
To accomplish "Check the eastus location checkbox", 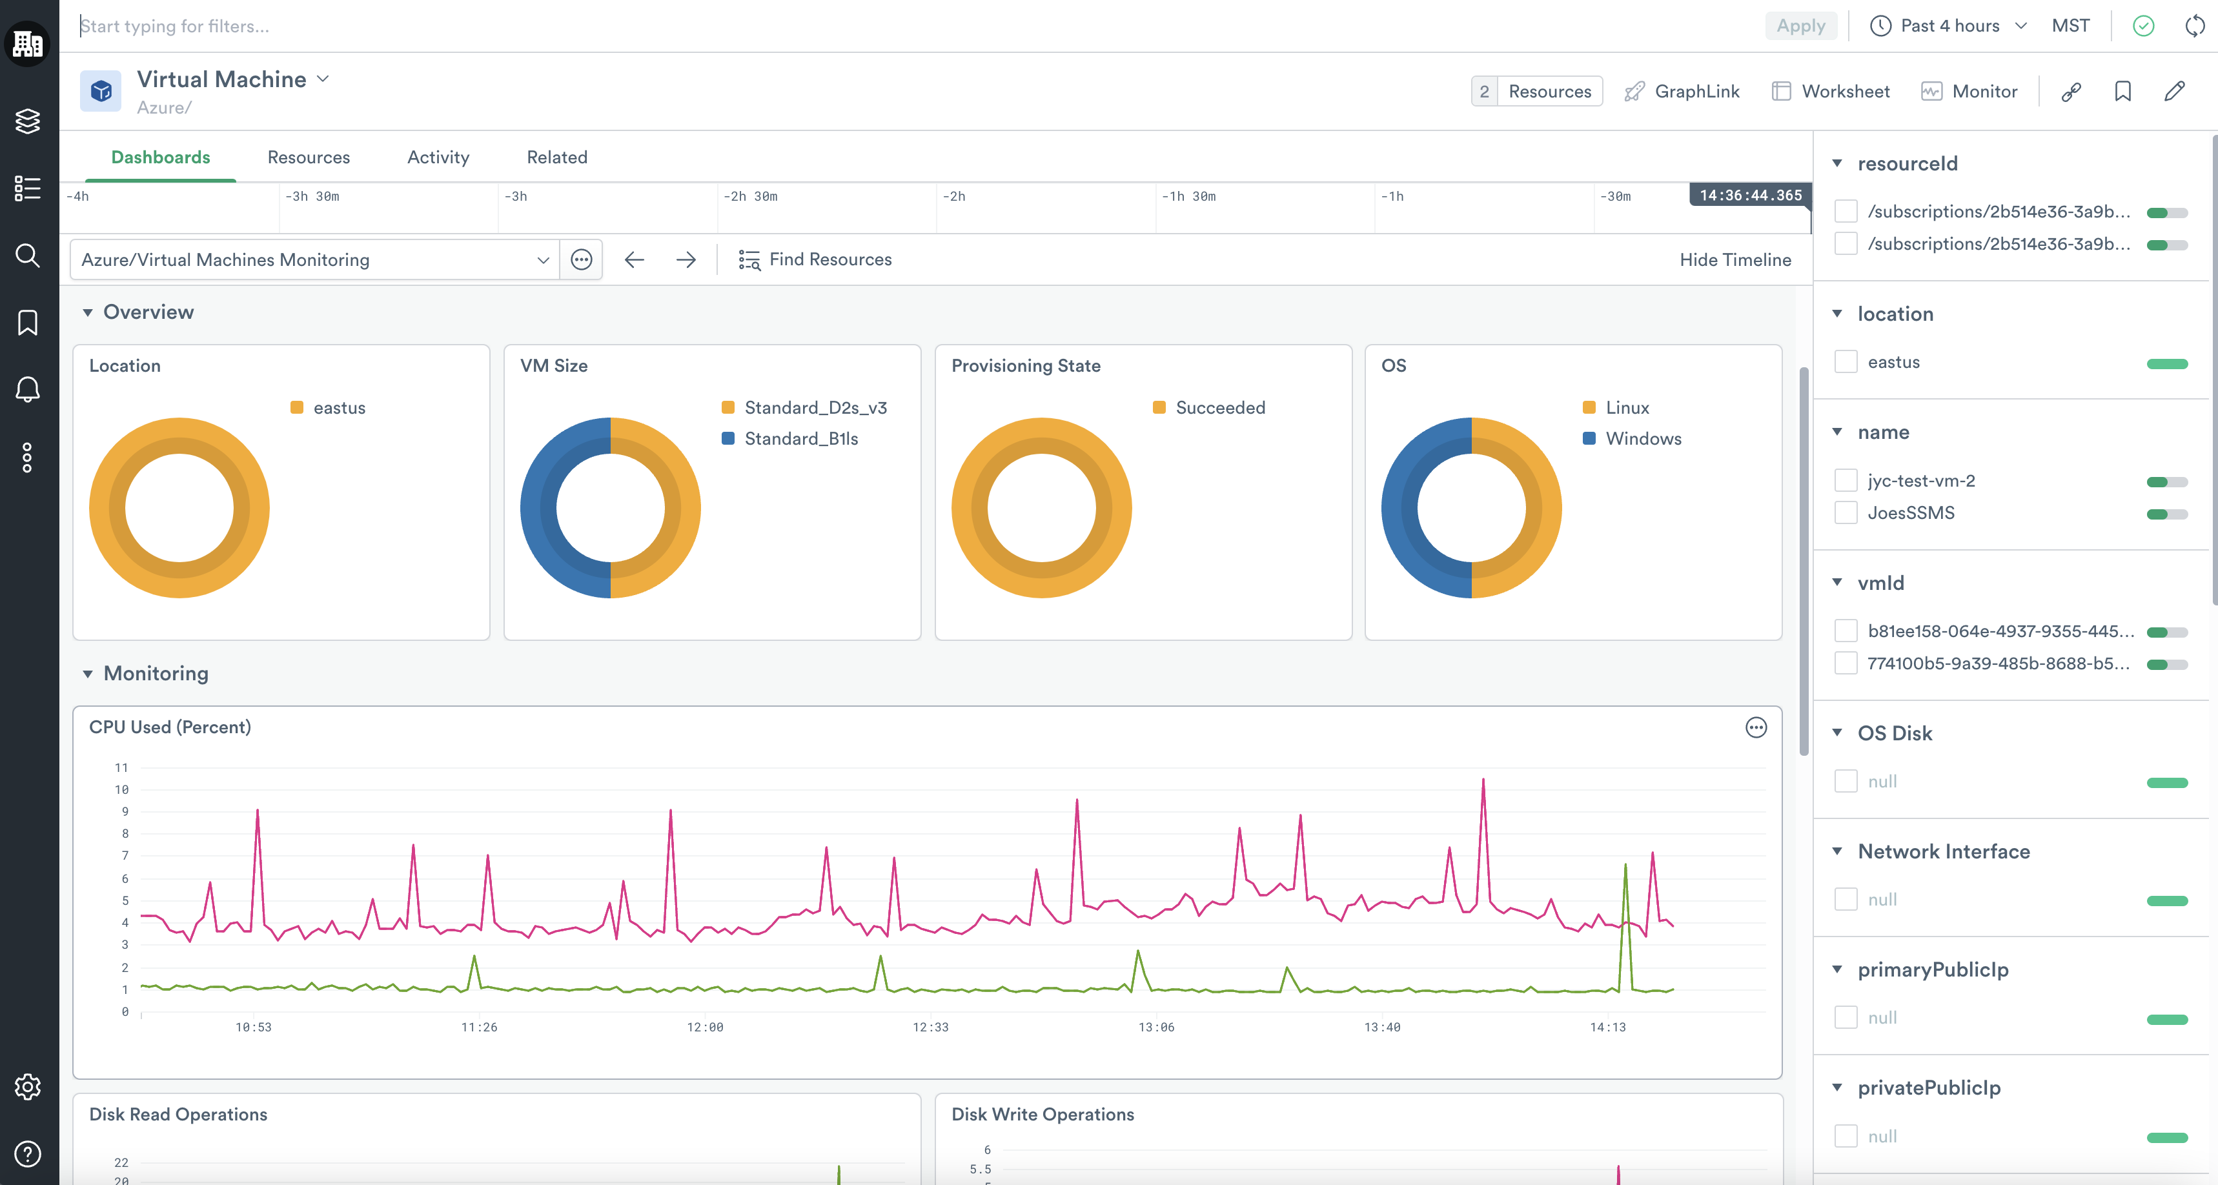I will (1845, 361).
